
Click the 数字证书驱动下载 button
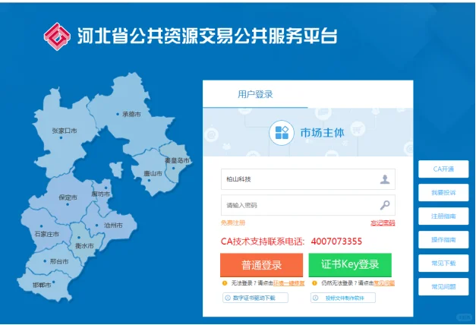click(255, 298)
